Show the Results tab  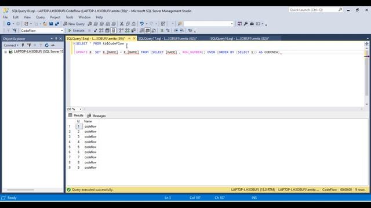pyautogui.click(x=76, y=116)
